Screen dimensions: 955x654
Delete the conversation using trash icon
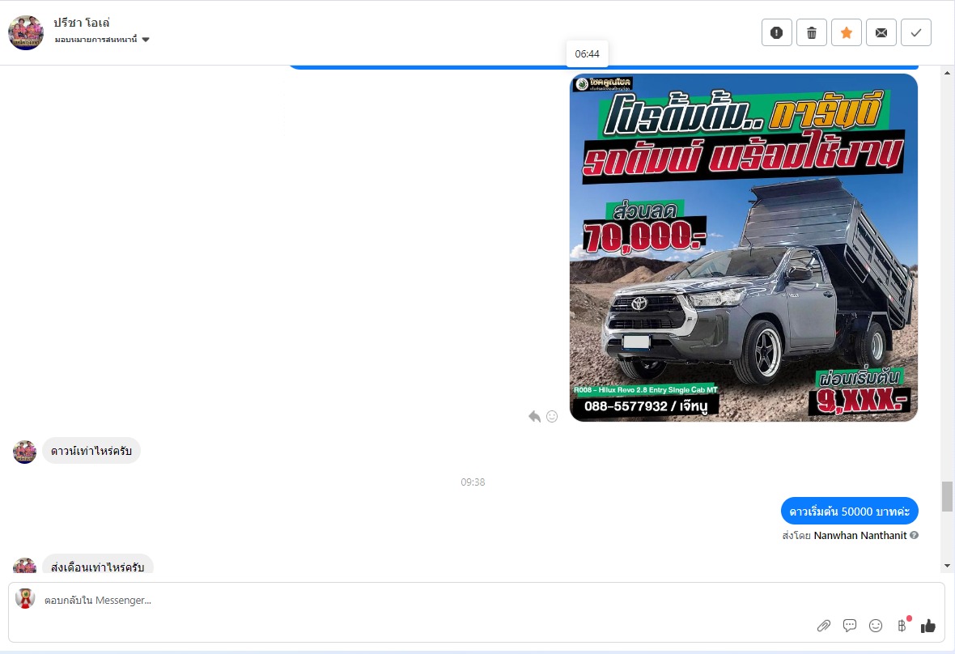tap(812, 32)
